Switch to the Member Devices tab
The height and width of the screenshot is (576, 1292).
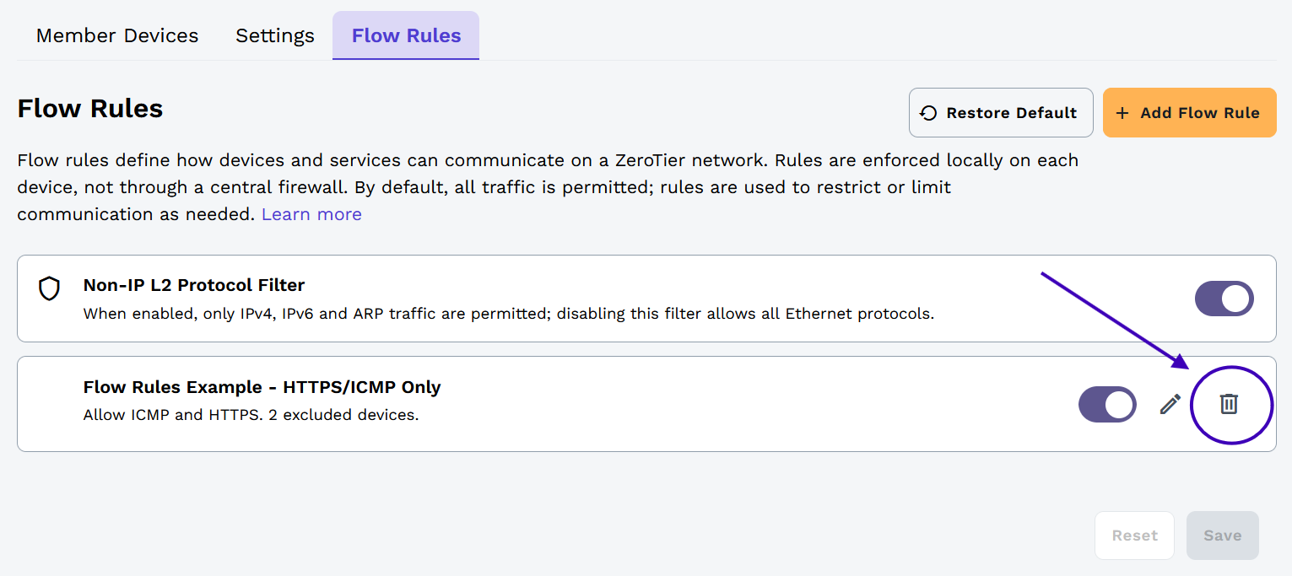[x=116, y=35]
